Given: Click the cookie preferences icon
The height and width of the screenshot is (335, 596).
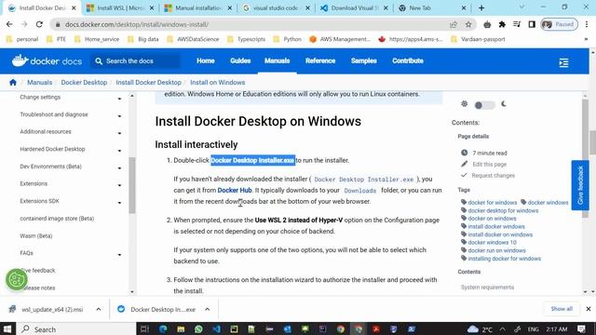Looking at the screenshot, I should (17, 279).
